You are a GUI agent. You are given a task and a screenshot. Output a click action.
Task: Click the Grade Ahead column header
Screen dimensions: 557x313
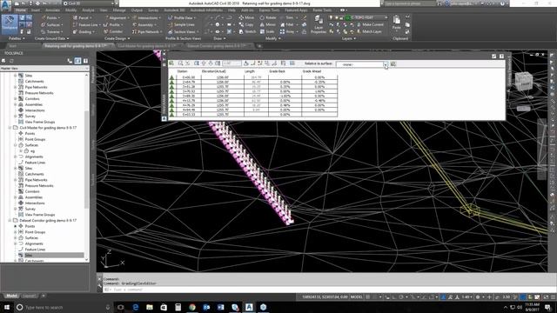[312, 71]
